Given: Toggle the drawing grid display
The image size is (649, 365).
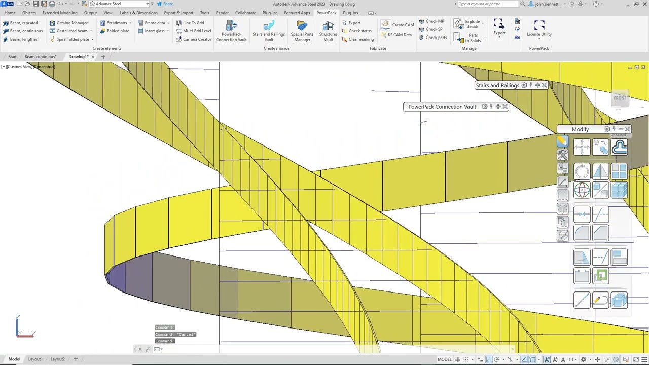Looking at the screenshot, I should [x=457, y=359].
